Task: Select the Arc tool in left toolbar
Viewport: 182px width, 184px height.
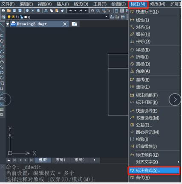Action: coord(2,51)
